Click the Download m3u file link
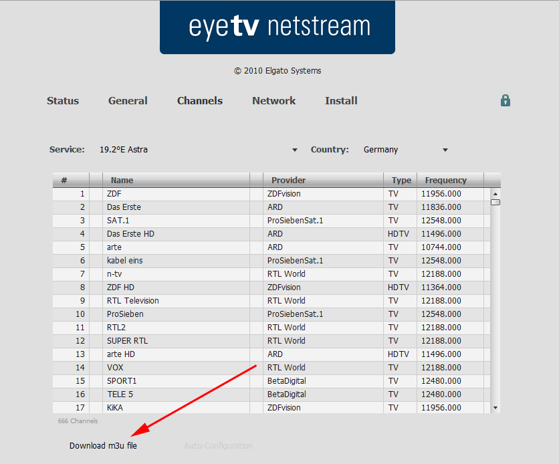This screenshot has width=559, height=464. point(103,445)
